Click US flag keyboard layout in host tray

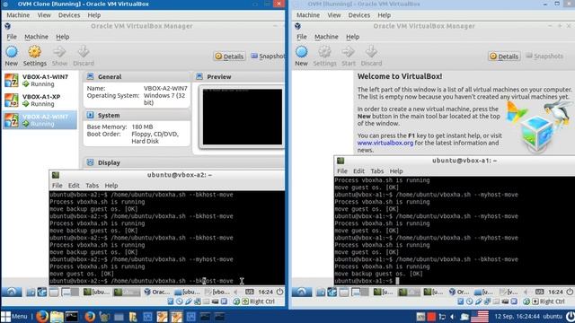coord(480,316)
